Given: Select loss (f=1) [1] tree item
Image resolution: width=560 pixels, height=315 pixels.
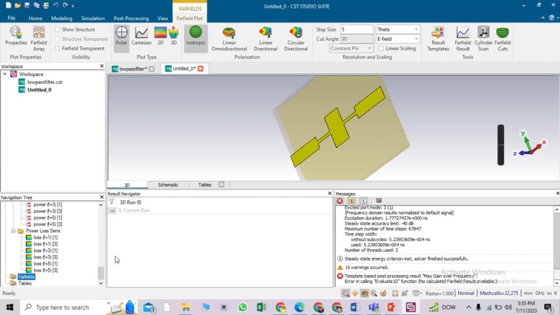Looking at the screenshot, I should [x=45, y=237].
